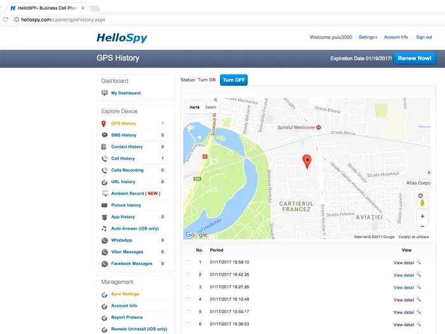This screenshot has width=445, height=334.
Task: Open SMS History from the sidebar
Action: coord(123,135)
